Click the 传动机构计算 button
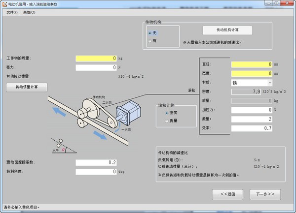296x213 pixels. click(227, 30)
